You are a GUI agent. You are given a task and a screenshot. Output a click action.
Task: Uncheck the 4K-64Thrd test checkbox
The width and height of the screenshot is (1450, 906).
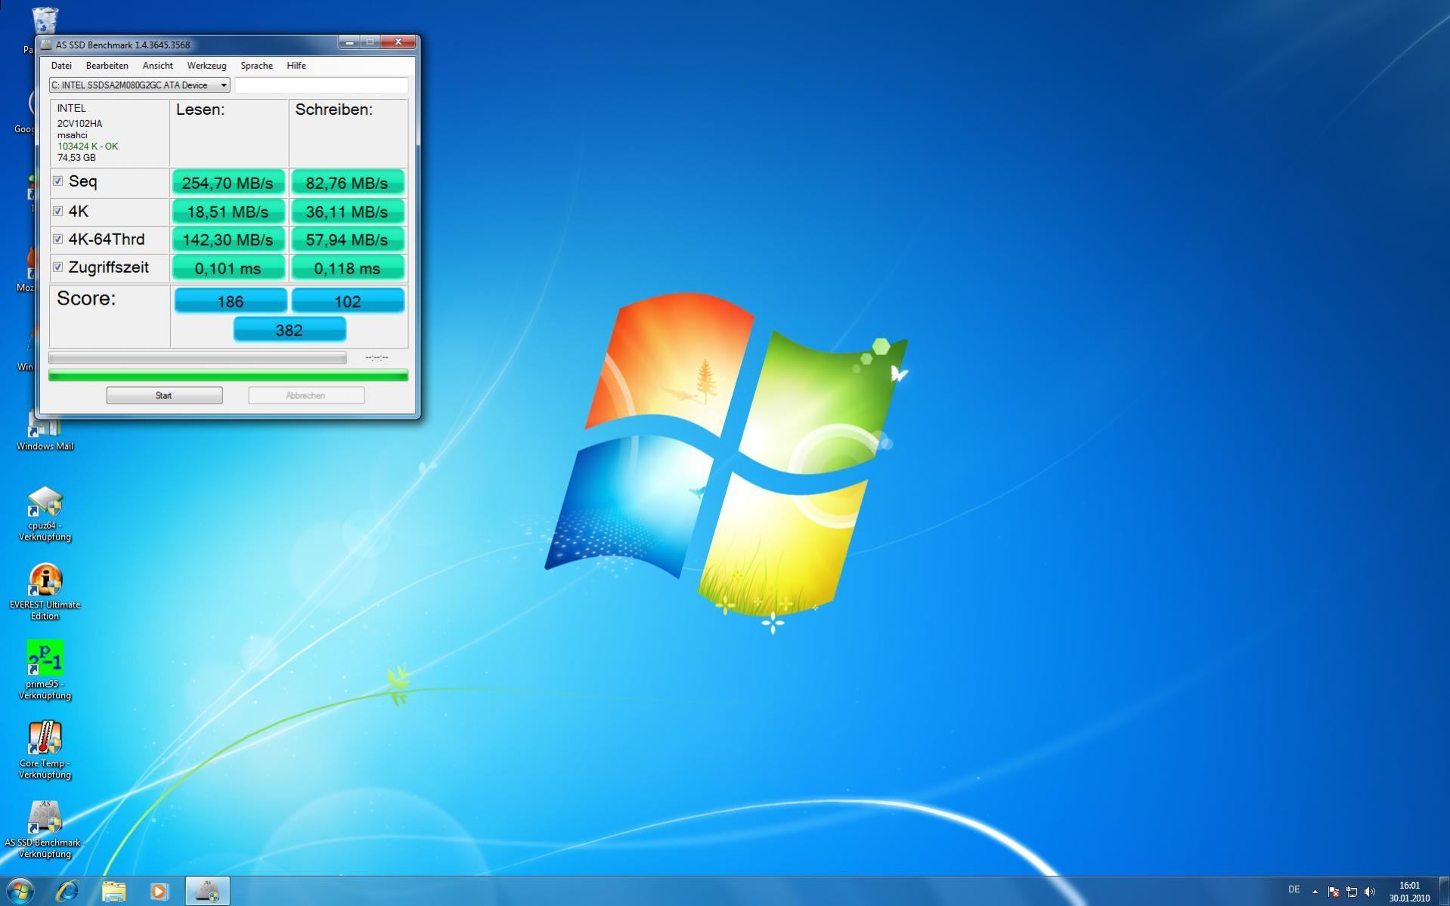click(57, 239)
